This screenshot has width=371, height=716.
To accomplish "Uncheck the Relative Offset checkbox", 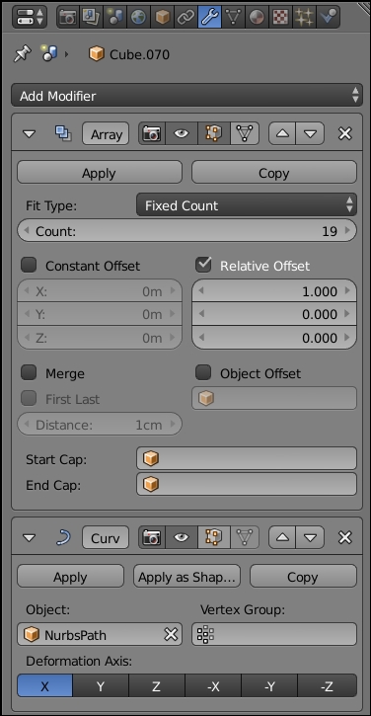I will click(203, 265).
